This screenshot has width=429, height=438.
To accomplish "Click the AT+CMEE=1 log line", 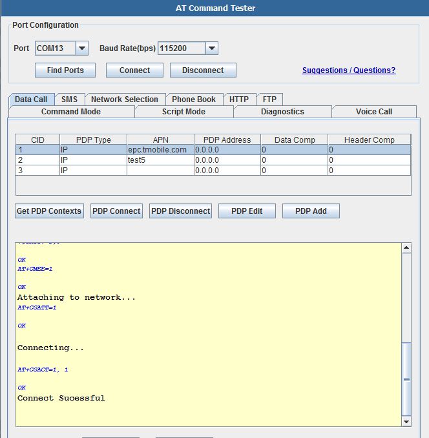I will point(35,269).
